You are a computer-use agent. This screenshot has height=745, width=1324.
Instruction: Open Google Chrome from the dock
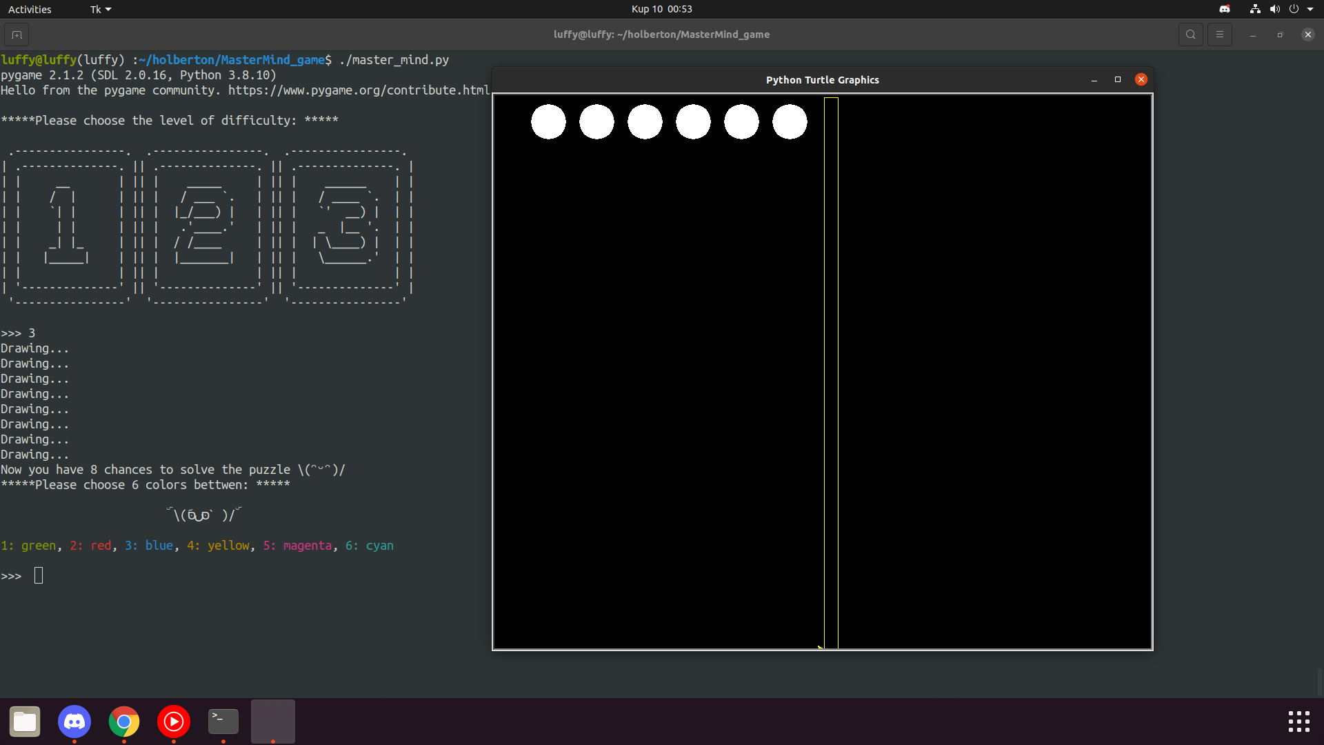pos(124,722)
